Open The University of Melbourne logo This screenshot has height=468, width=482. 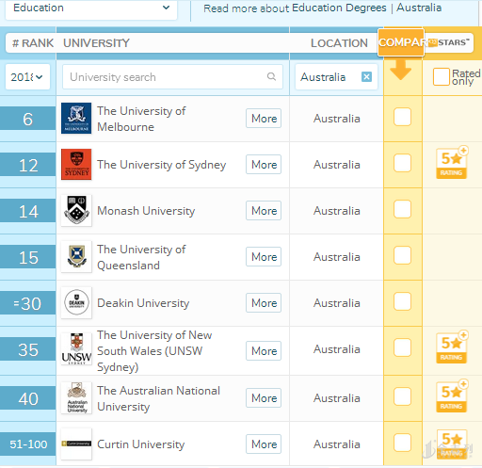tap(76, 119)
